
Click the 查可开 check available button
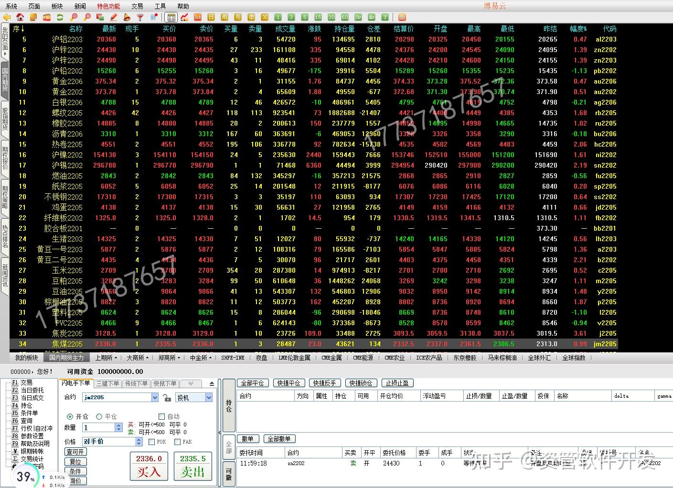(75, 452)
